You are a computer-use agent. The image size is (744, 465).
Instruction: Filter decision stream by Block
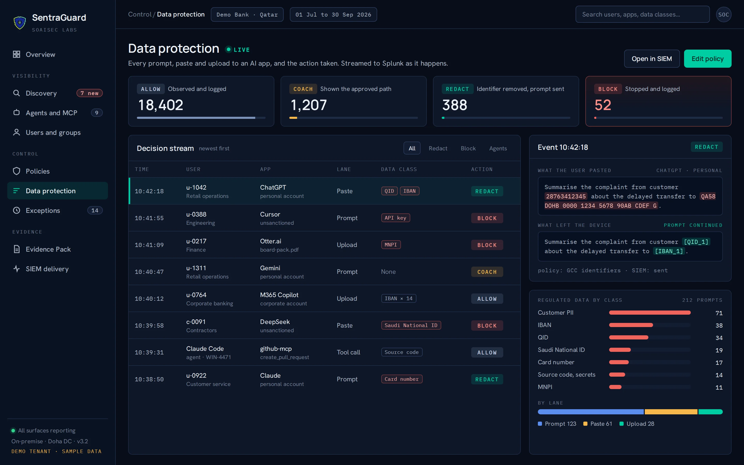pyautogui.click(x=468, y=148)
